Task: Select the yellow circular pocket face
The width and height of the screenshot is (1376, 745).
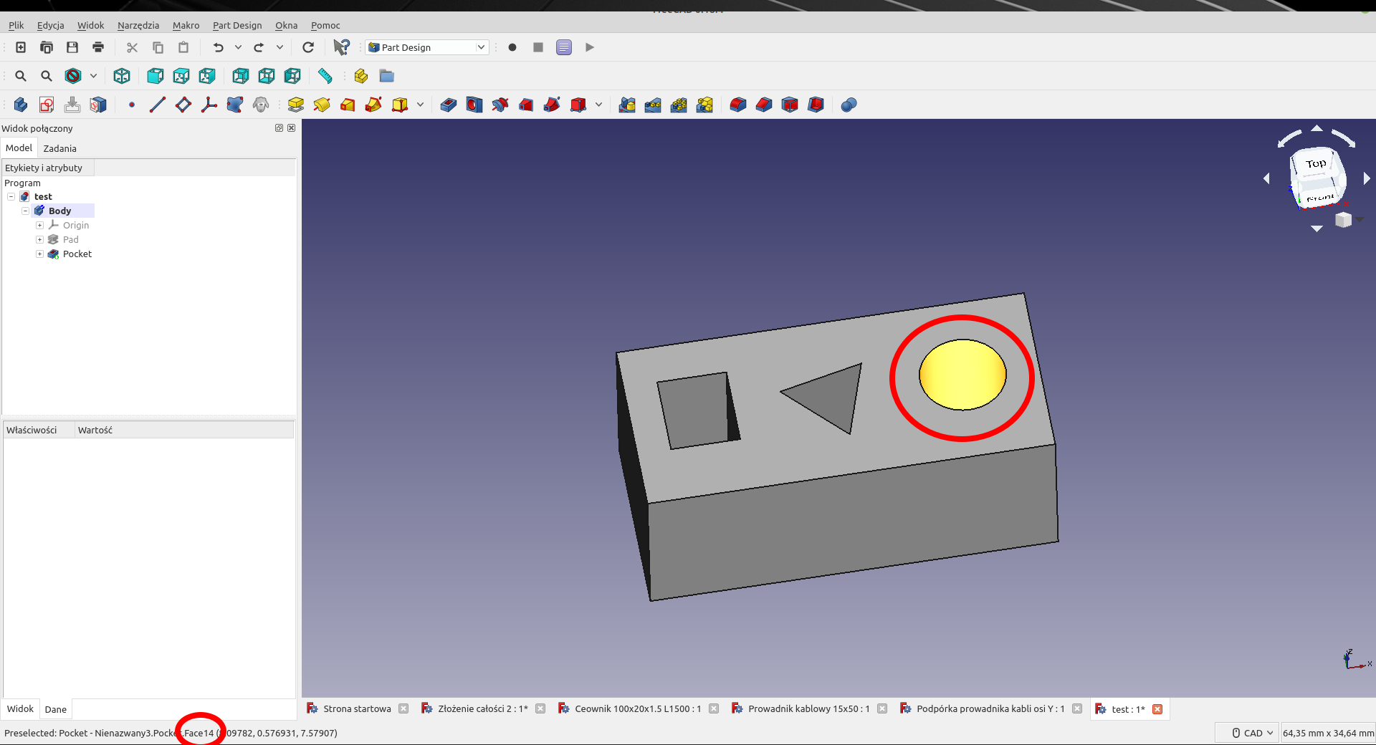Action: coord(962,375)
